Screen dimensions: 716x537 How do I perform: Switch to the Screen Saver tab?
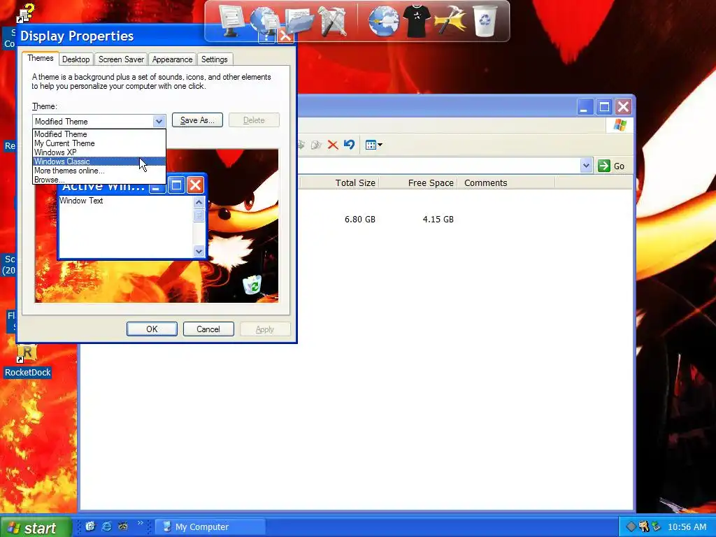[x=121, y=59]
